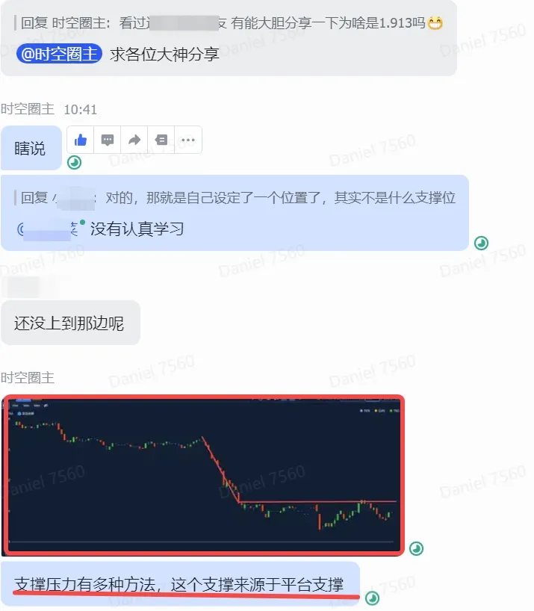Click the forward share arrow icon
Image resolution: width=534 pixels, height=611 pixels.
(x=134, y=140)
